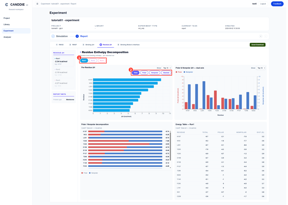Screen dimensions: 288x205
Task: Click the K202 bar in Per-Residue ΔH chart
Action: click(x=111, y=110)
